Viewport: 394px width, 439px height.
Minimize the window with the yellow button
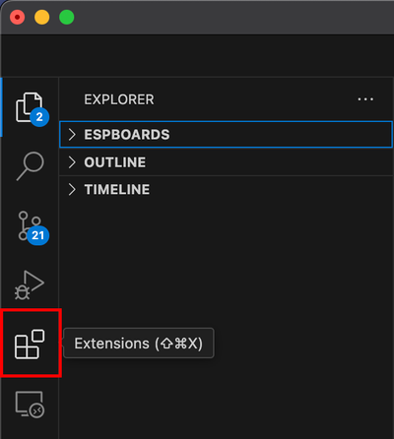pyautogui.click(x=42, y=17)
